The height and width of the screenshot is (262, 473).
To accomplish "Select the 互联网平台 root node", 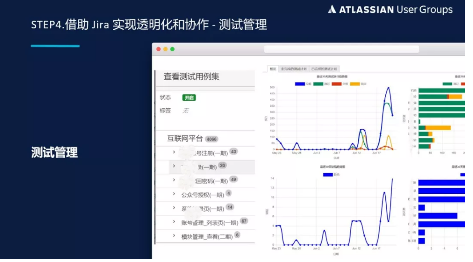I will tap(185, 138).
